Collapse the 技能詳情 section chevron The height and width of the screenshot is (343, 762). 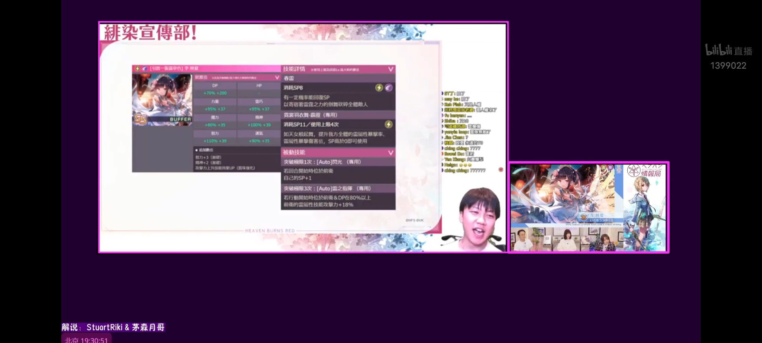391,69
